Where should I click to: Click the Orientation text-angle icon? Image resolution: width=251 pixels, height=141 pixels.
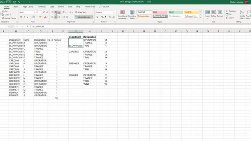point(64,12)
